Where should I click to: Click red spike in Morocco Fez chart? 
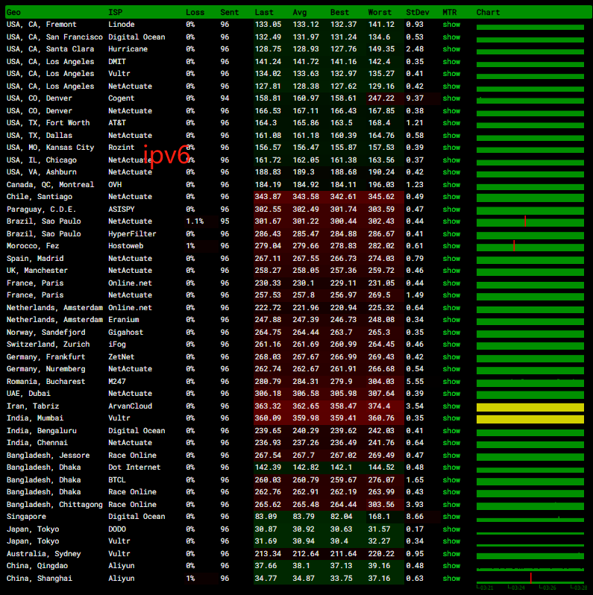point(514,245)
